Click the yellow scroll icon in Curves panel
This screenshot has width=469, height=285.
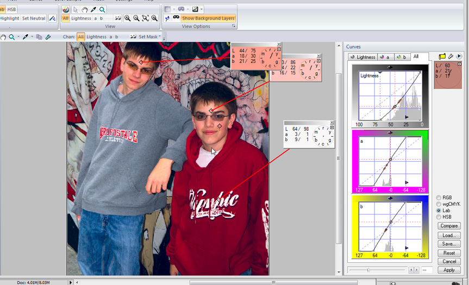coord(442,56)
